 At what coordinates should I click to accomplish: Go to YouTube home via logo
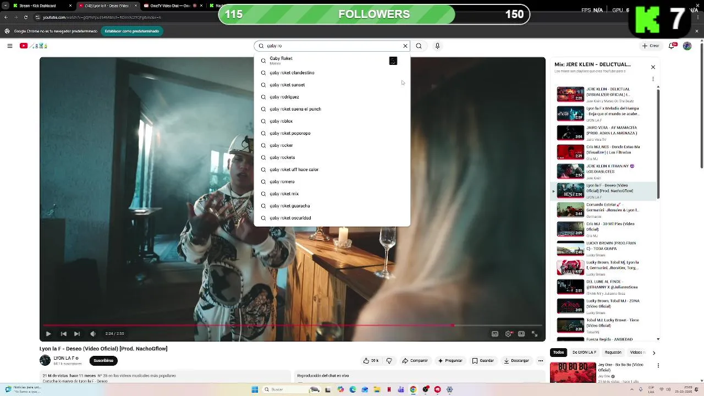[34, 46]
